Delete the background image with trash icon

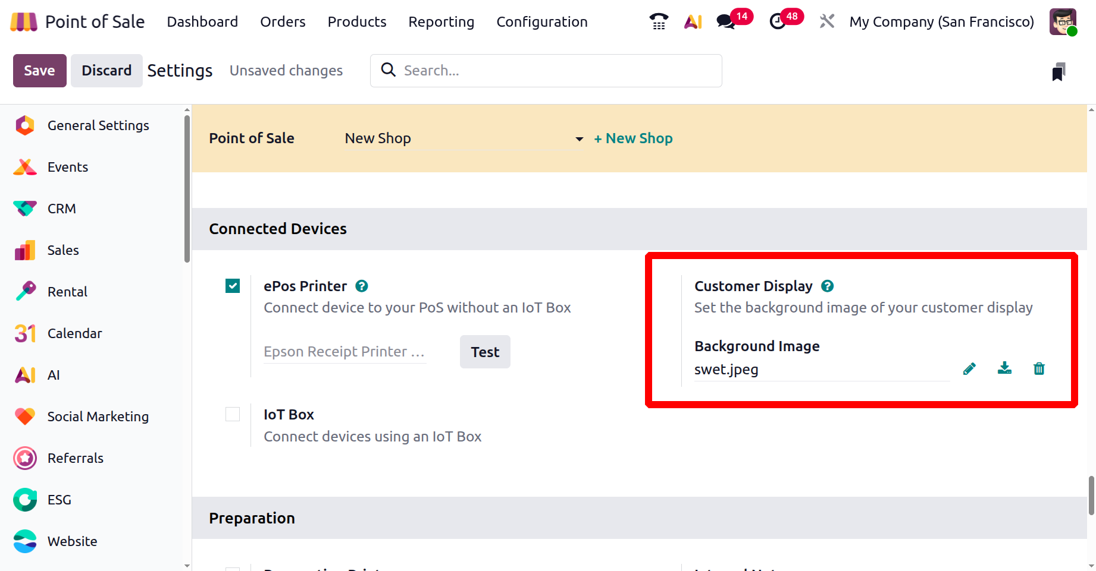(1039, 369)
